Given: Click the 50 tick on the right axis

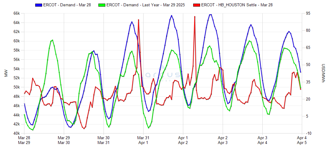Looking at the screenshot, I should (x=307, y=65).
